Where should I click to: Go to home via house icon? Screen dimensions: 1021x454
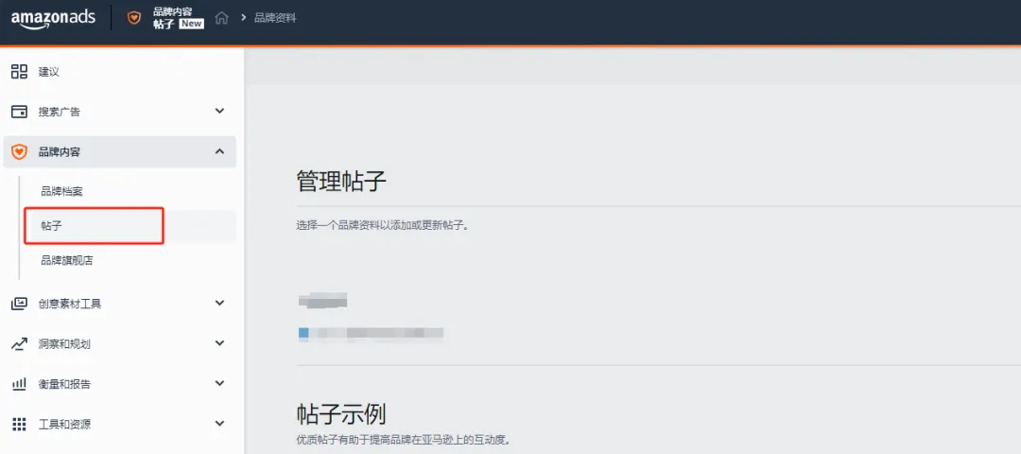[222, 18]
